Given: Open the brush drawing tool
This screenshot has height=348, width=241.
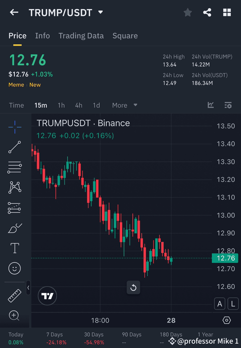Looking at the screenshot, I should (x=15, y=228).
